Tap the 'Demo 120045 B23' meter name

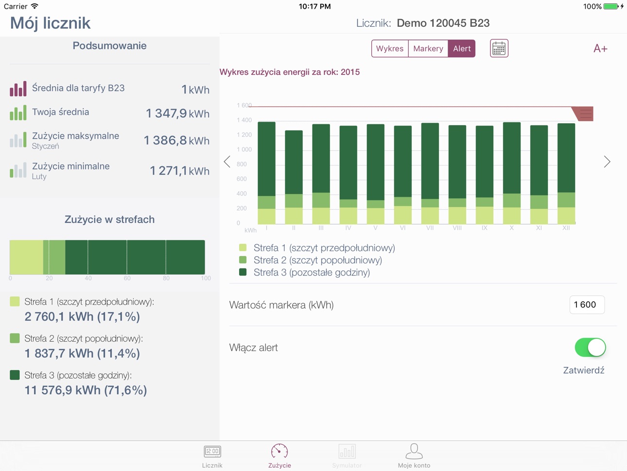pos(443,23)
